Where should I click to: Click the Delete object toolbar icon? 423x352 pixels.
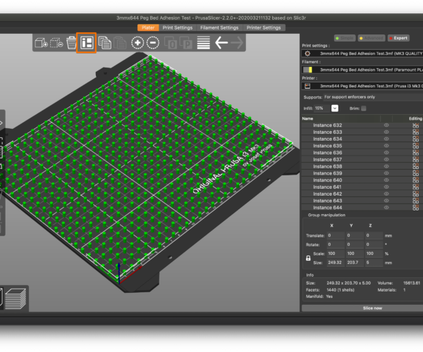pyautogui.click(x=56, y=43)
